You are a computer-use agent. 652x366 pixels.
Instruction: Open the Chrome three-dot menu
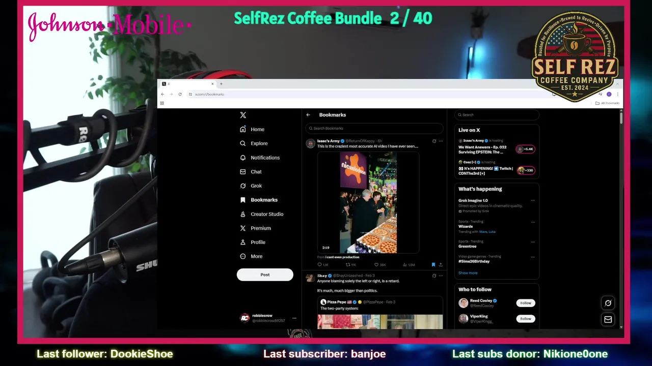click(618, 94)
